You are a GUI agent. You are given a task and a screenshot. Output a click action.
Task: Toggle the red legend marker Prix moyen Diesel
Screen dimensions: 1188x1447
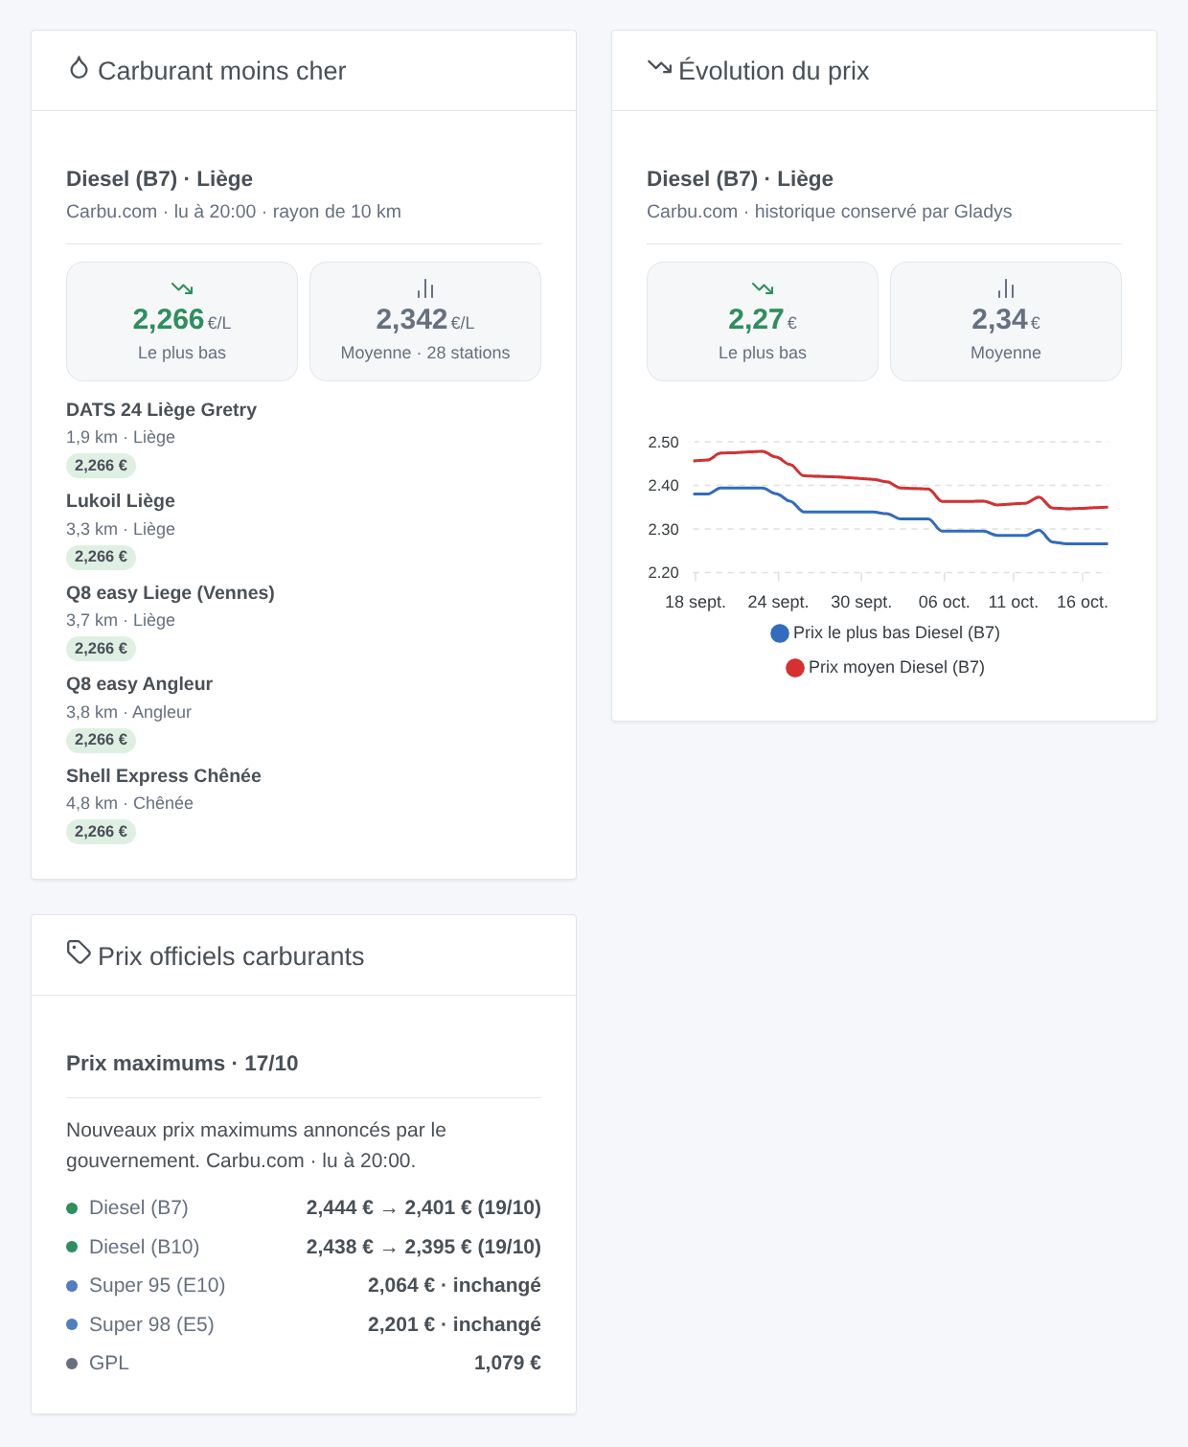point(795,668)
